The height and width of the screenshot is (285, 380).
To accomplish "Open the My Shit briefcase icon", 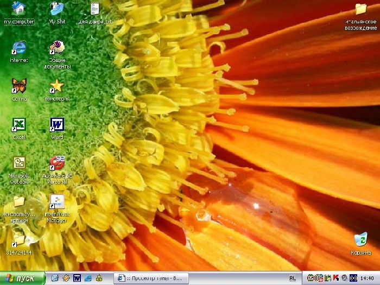I will [57, 9].
